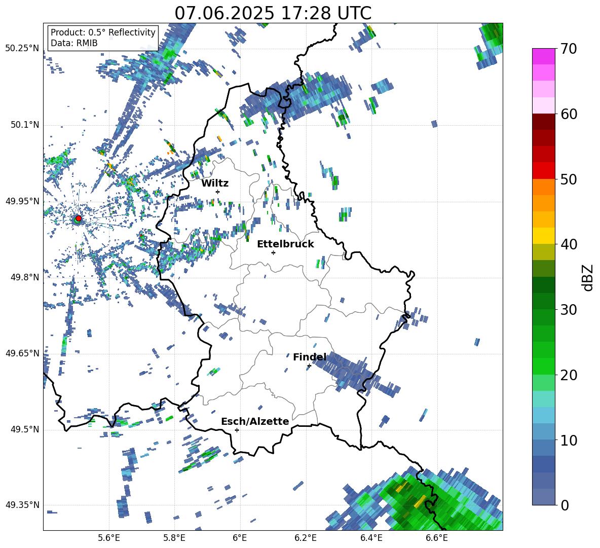This screenshot has width=600, height=548.
Task: Click the title 07.06.2025 17:28 UTC
Action: point(273,13)
